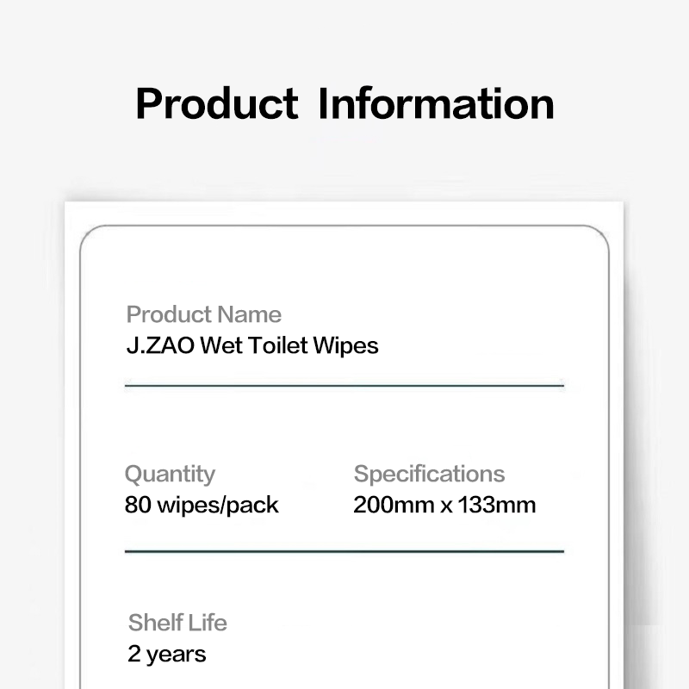Select the Quantity label
Viewport: 689px width, 689px height.
click(x=170, y=475)
